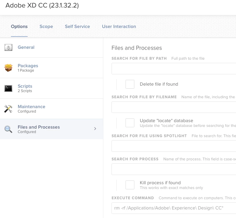Click the Maintenance tools icon
Image resolution: width=236 pixels, height=218 pixels.
tap(8, 109)
